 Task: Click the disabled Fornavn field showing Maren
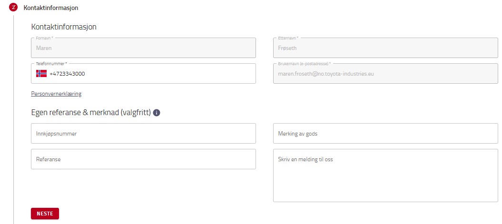coord(143,48)
